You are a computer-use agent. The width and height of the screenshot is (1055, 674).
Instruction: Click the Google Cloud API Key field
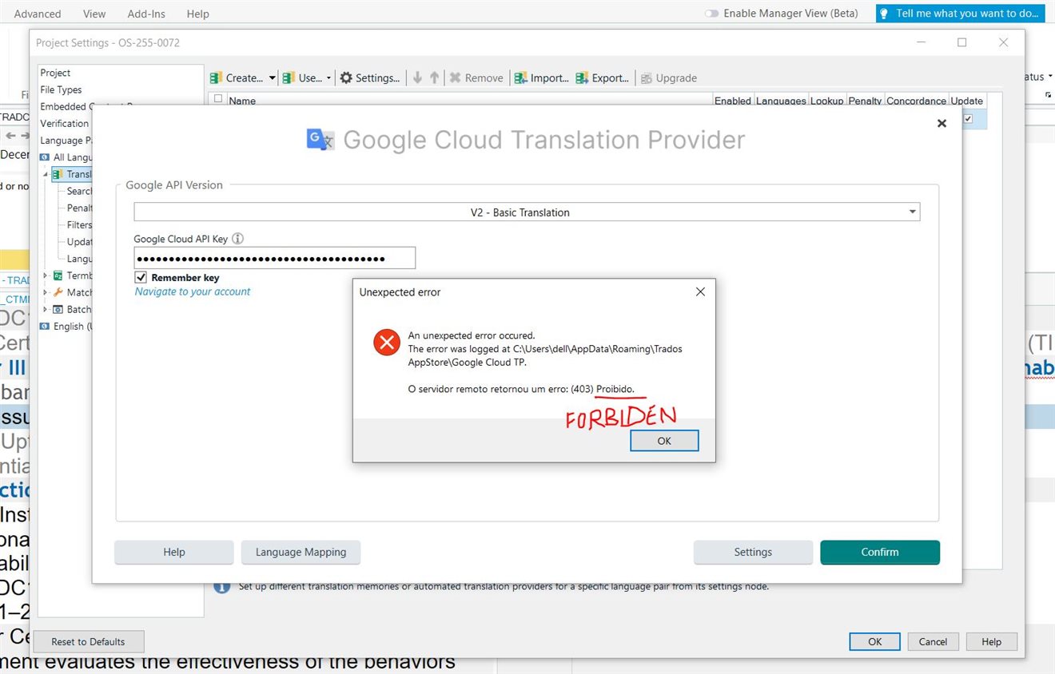click(x=274, y=258)
